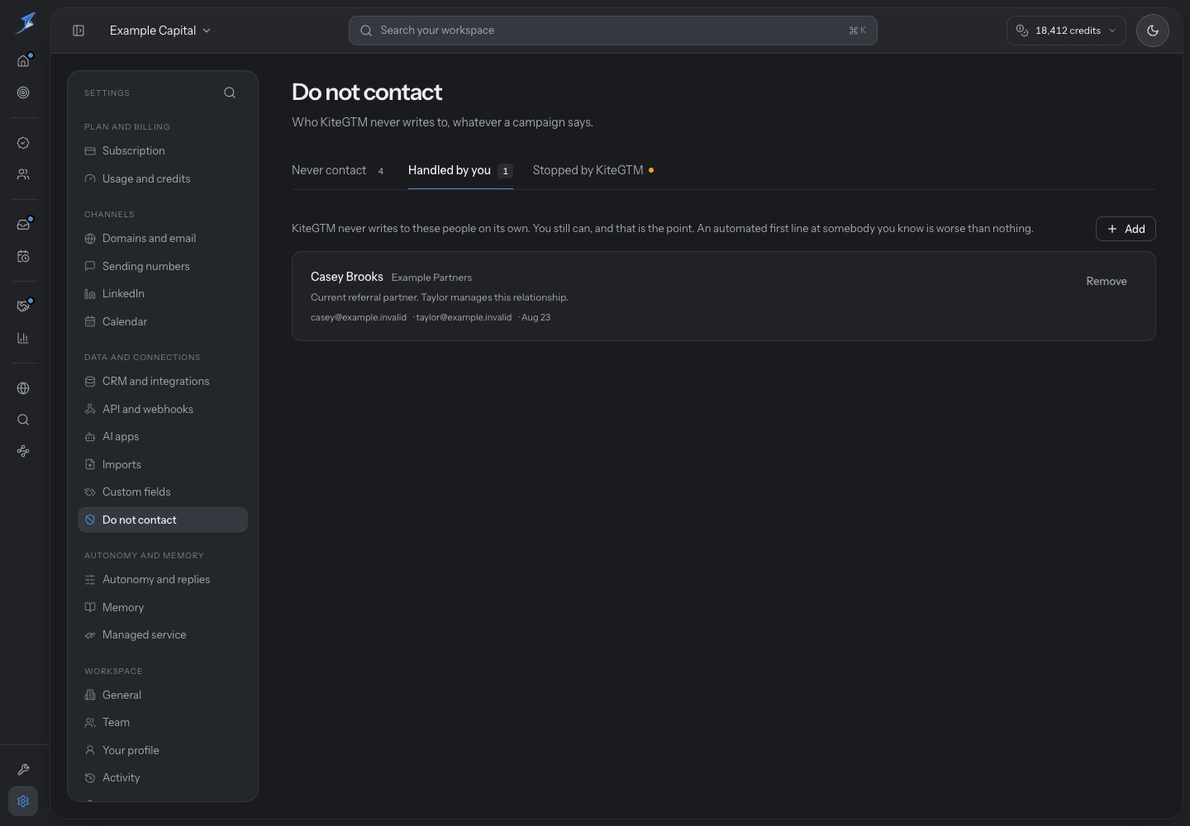Open Domains and email settings
1190x826 pixels.
point(163,239)
